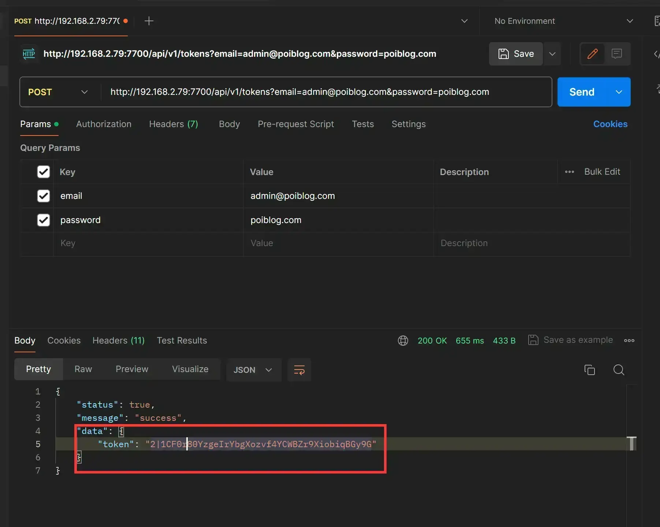
Task: Click the admin@poiblog.com value cell
Action: [338, 196]
